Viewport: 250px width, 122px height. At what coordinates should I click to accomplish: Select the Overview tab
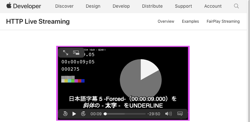click(x=166, y=21)
